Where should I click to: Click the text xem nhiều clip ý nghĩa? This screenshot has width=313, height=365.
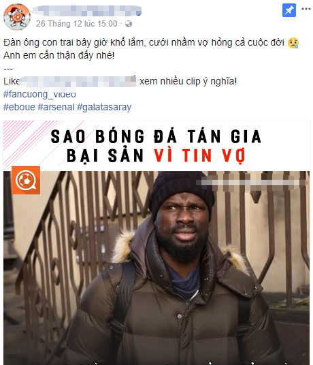tap(188, 81)
